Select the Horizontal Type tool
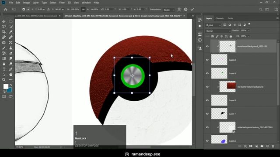 pyautogui.click(x=4, y=69)
